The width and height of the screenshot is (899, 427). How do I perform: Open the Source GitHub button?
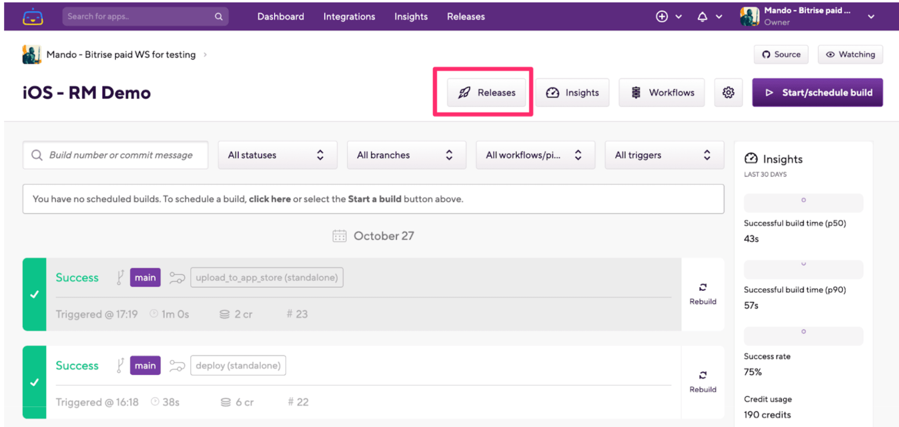(x=781, y=54)
